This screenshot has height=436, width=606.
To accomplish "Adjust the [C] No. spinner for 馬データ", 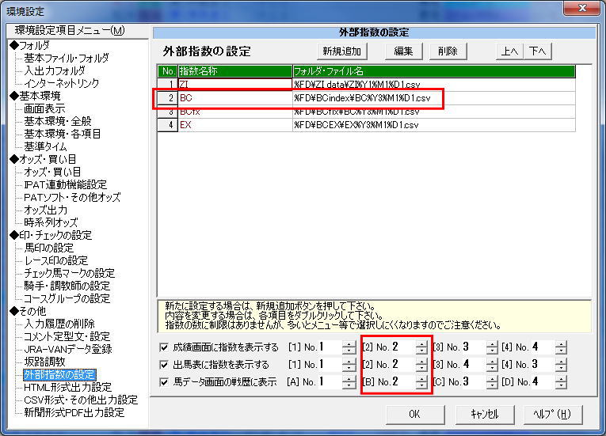I will 491,382.
